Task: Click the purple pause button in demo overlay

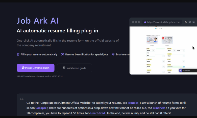Action: [181, 71]
